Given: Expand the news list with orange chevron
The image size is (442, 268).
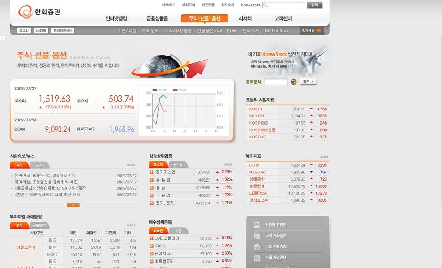Looking at the screenshot, I should [x=73, y=205].
